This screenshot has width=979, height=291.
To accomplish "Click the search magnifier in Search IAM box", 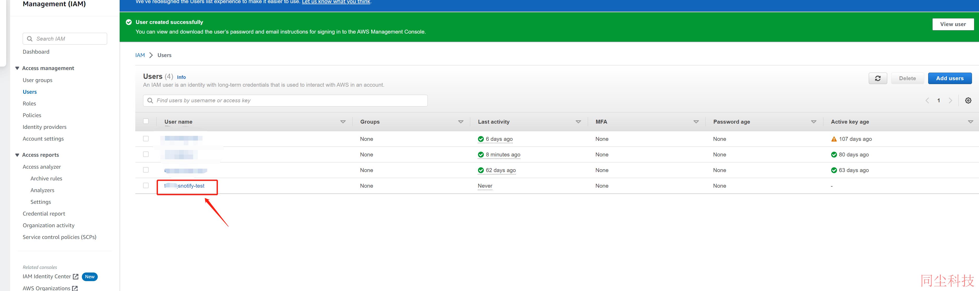I will (30, 39).
